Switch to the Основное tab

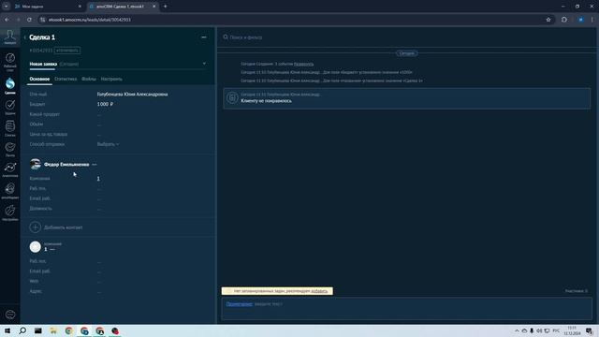tap(39, 79)
